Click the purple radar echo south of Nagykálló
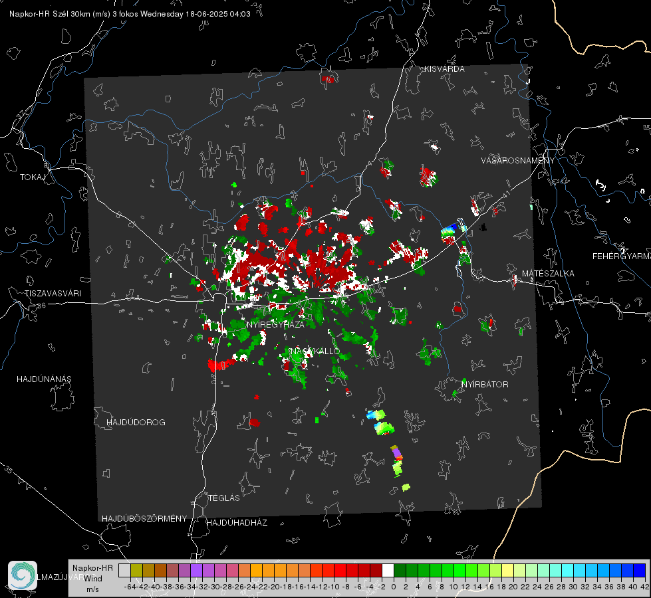 [x=396, y=452]
